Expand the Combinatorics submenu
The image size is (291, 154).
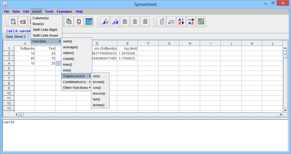[76, 82]
